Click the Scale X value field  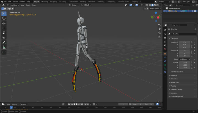pos(185,63)
